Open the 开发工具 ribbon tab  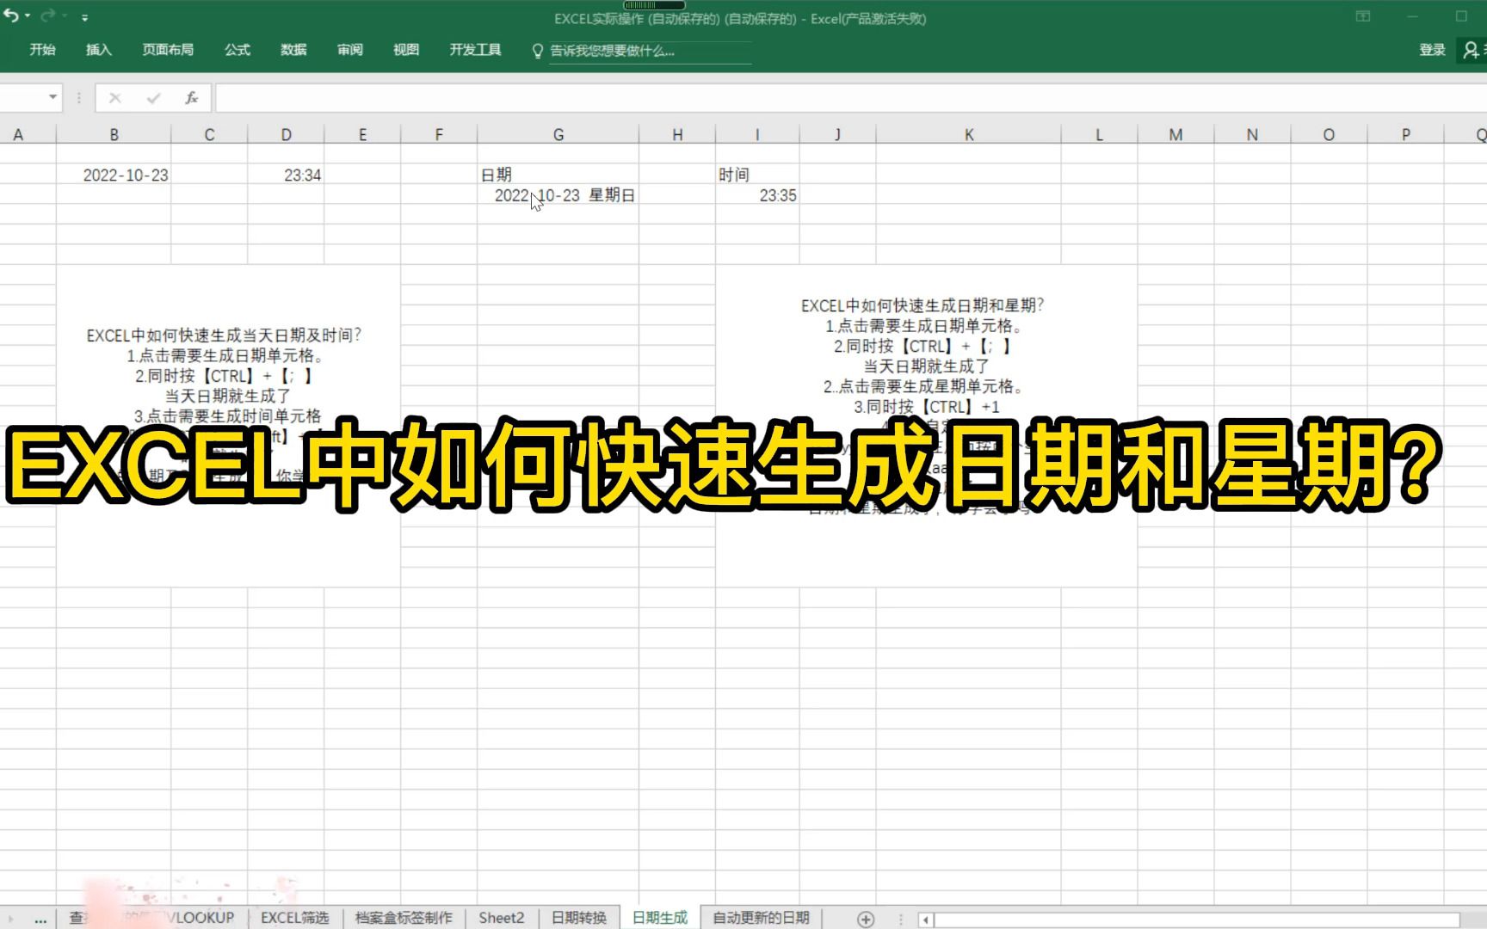point(475,50)
